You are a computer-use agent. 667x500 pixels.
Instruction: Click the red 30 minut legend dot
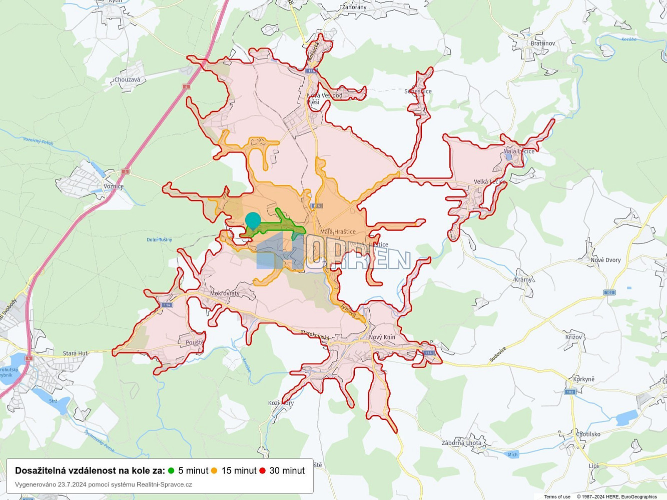[262, 470]
